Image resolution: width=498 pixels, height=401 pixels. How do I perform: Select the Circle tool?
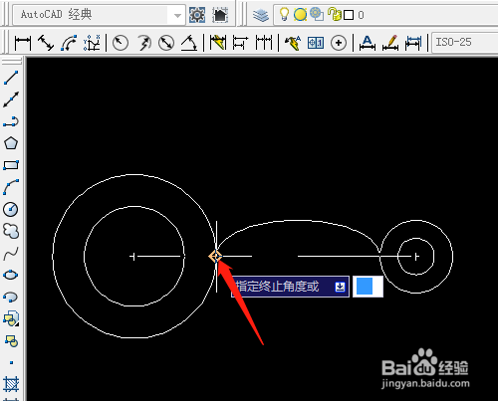[x=11, y=209]
